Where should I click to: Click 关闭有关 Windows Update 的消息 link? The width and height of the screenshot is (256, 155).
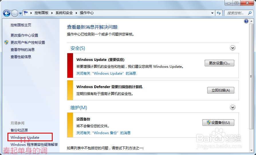106,73
